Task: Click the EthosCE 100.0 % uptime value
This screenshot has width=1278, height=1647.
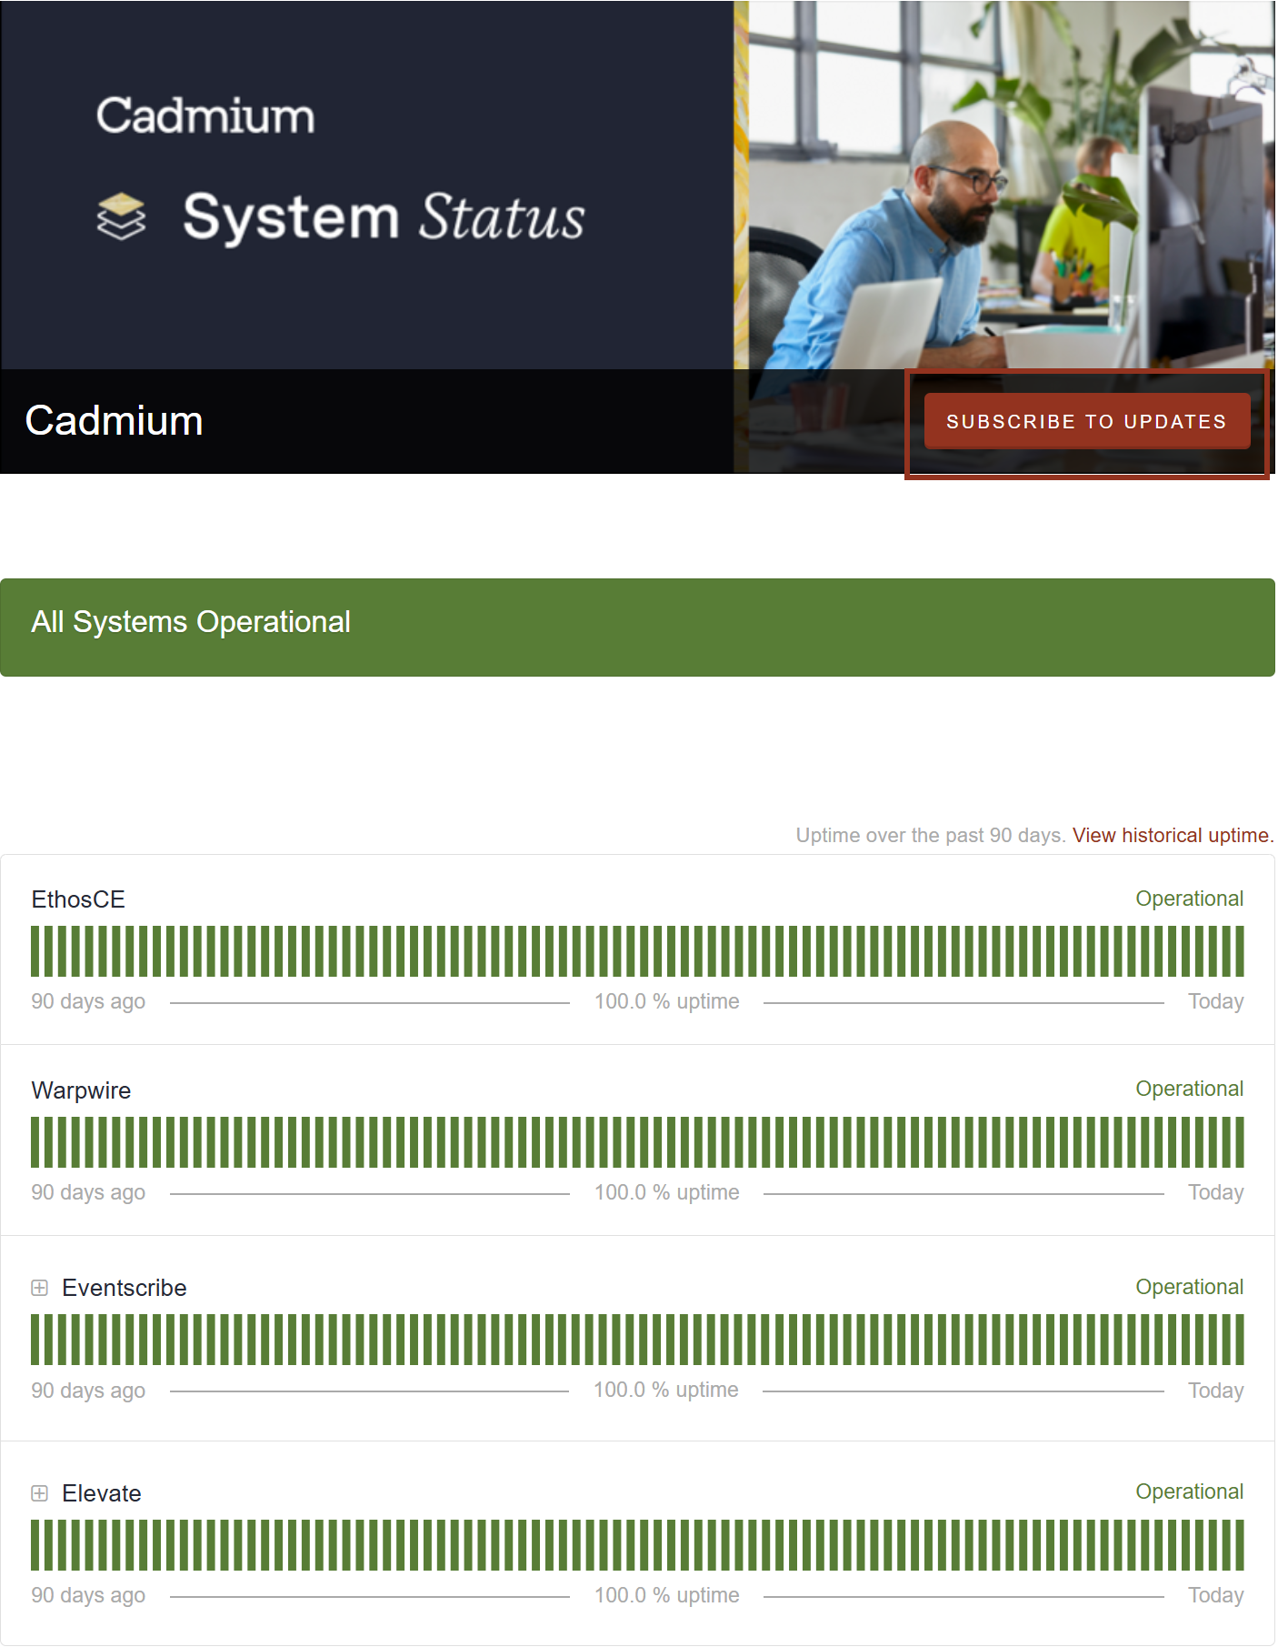Action: (666, 1001)
